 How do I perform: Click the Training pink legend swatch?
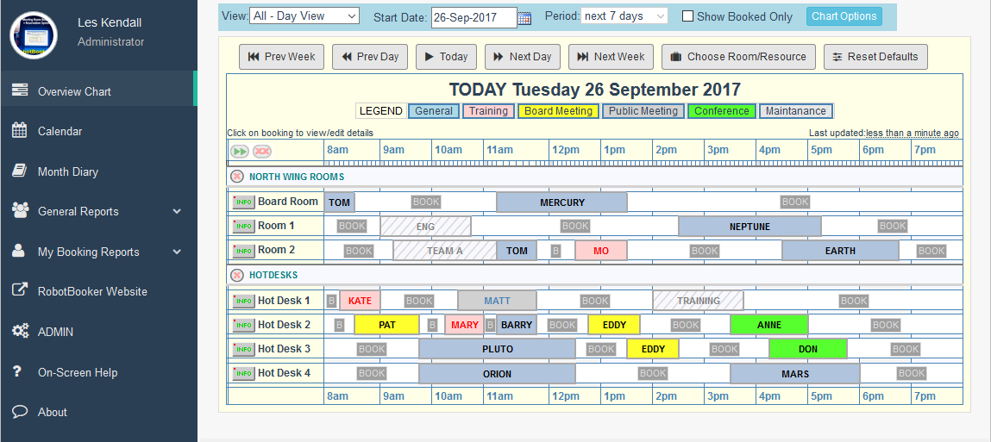pos(488,111)
